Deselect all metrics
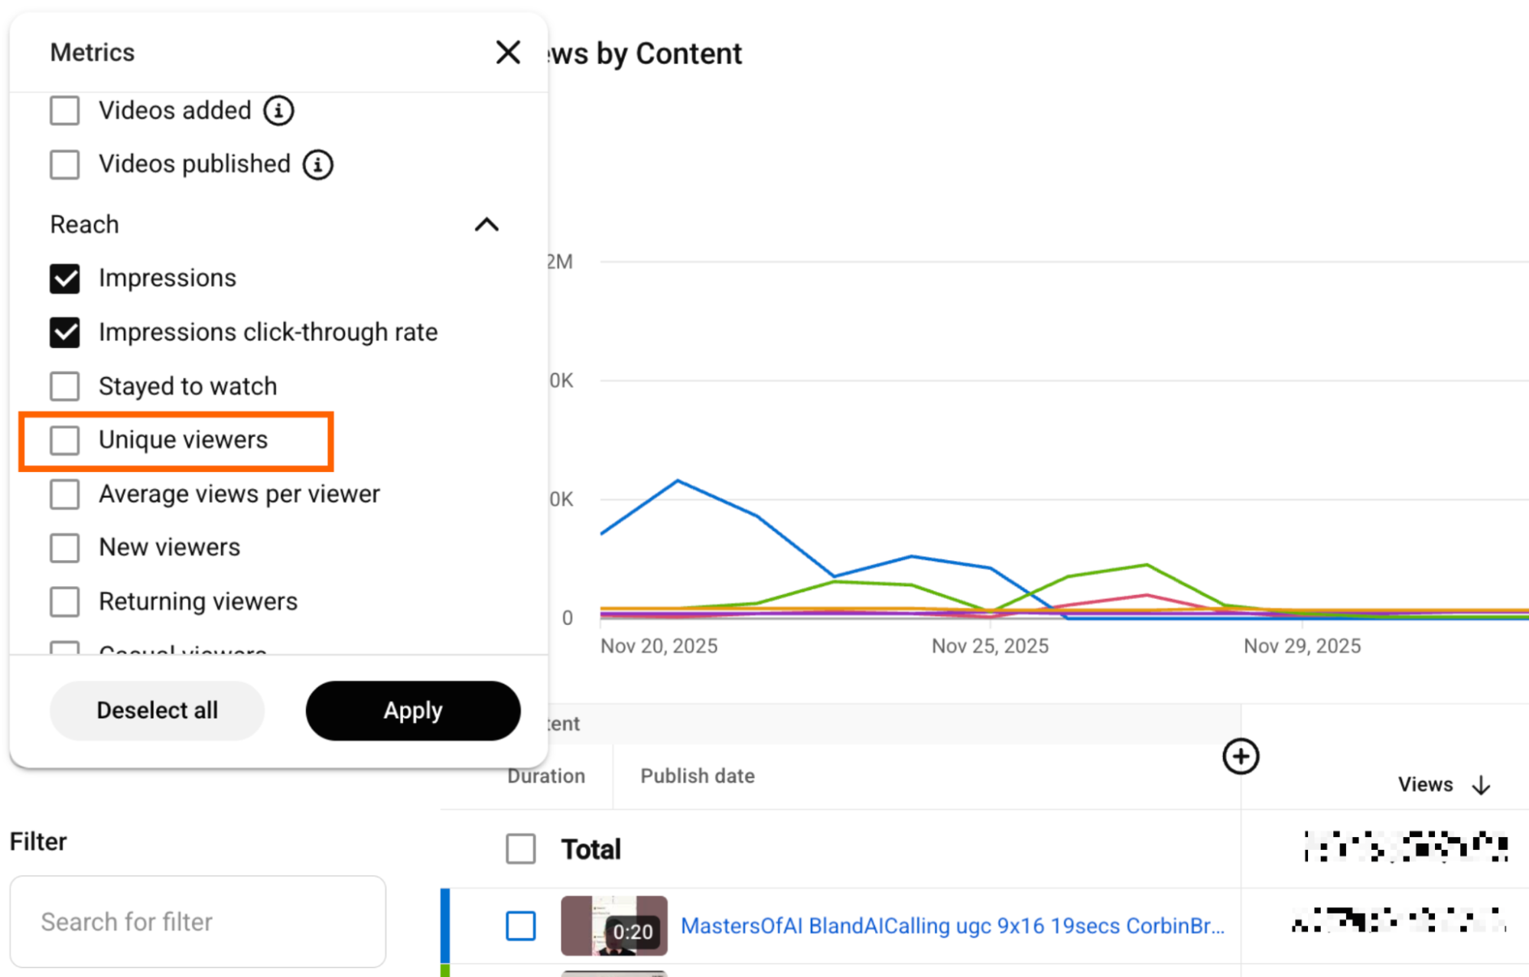This screenshot has height=977, width=1529. click(156, 710)
